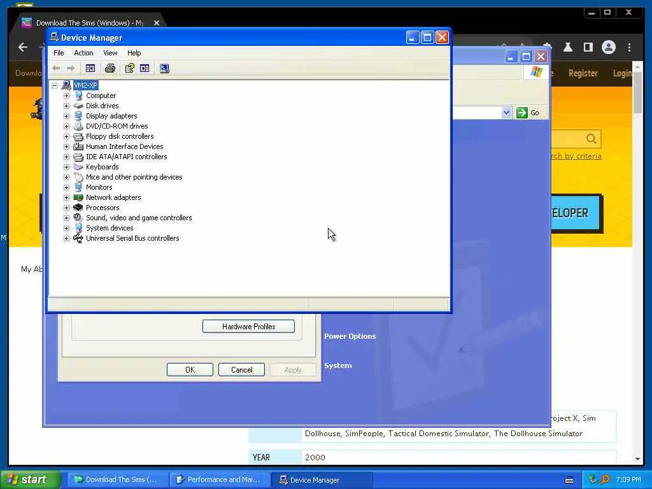
Task: Click the browser back arrow
Action: pos(23,47)
